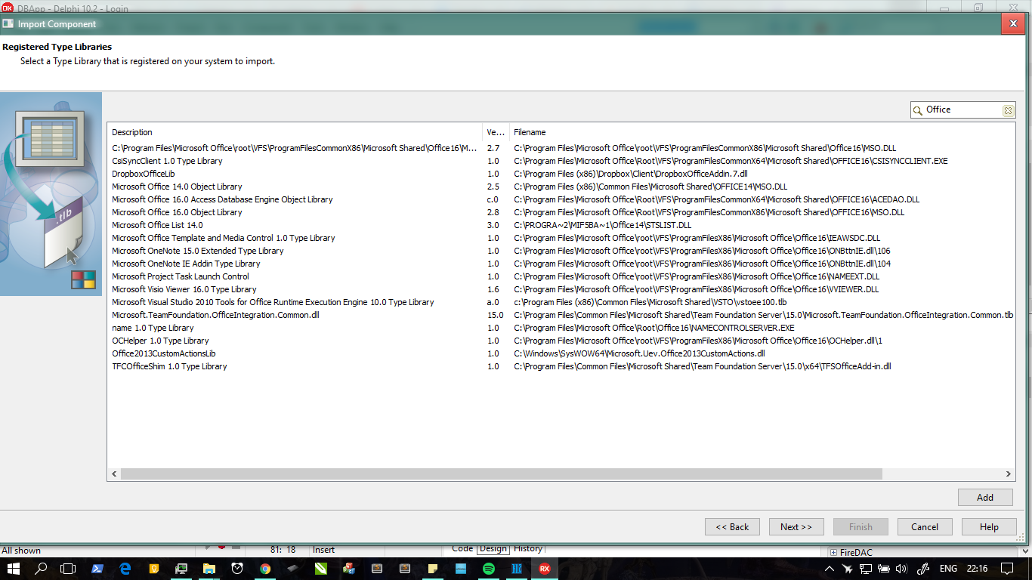
Task: Click the Next >> button
Action: tap(796, 527)
